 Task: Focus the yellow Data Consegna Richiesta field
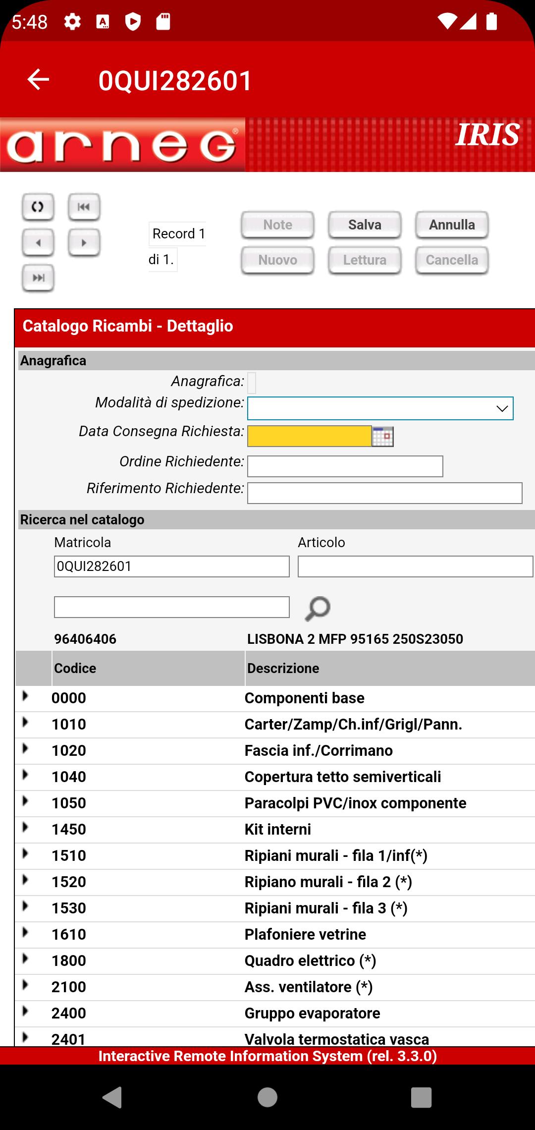[310, 436]
